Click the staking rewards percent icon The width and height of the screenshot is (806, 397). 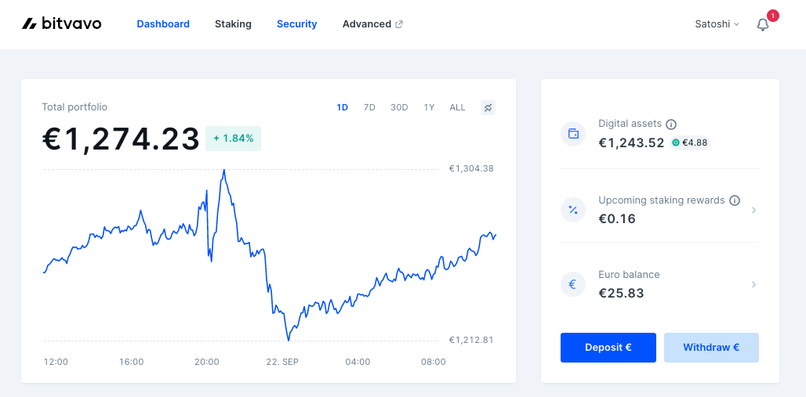pyautogui.click(x=573, y=210)
